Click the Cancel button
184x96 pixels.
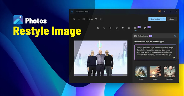pyautogui.click(x=172, y=19)
